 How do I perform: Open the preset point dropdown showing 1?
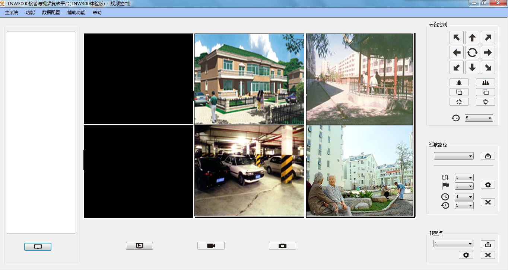tap(454, 244)
